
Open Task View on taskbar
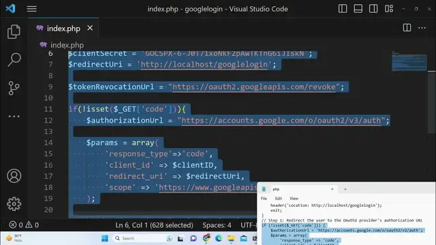click(x=181, y=238)
